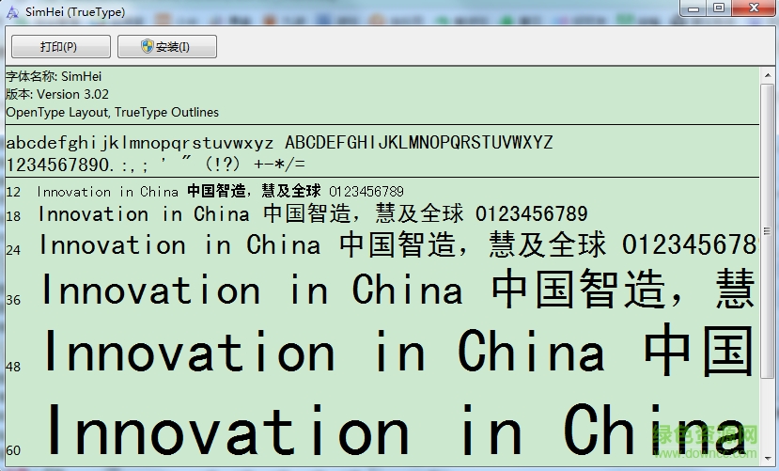Click the vertical scrollbar thumb
The image size is (779, 471).
(x=768, y=231)
